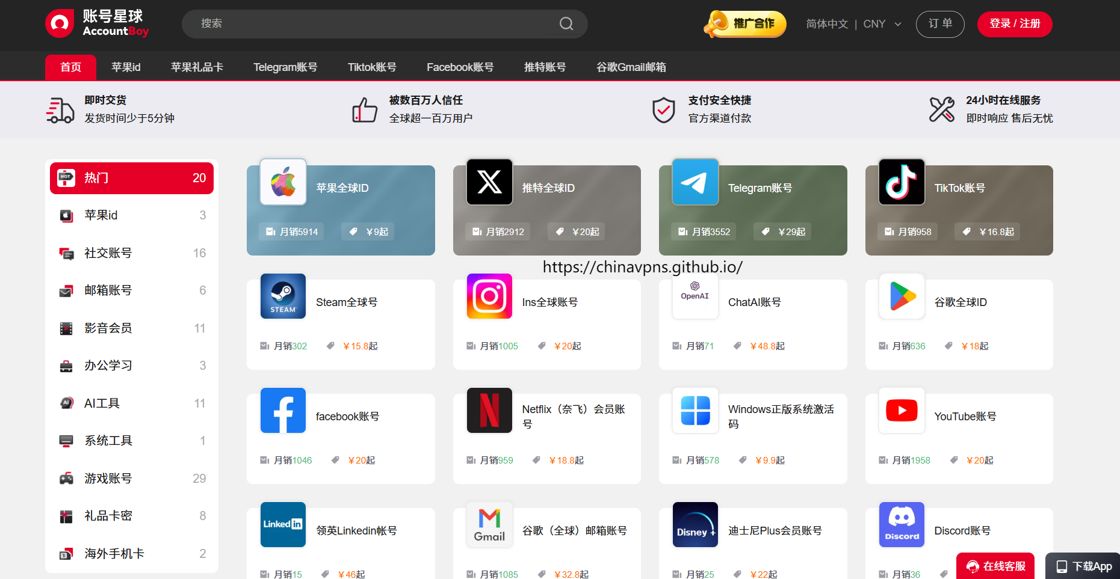Click the 迪士尼Plus会员账号 title

[x=775, y=531]
